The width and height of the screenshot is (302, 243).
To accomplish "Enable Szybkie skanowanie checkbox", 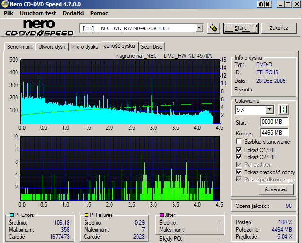I will (x=239, y=142).
